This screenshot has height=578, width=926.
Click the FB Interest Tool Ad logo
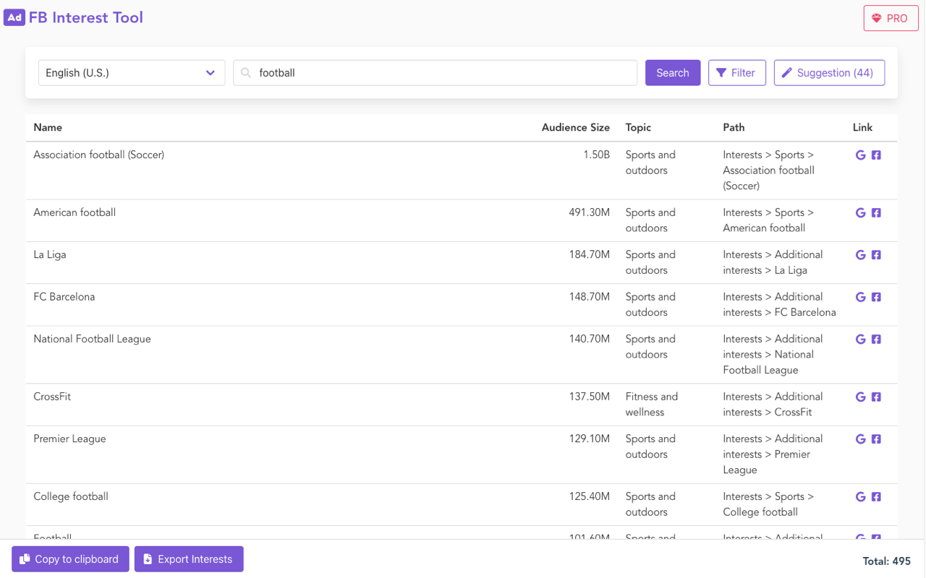pyautogui.click(x=14, y=17)
